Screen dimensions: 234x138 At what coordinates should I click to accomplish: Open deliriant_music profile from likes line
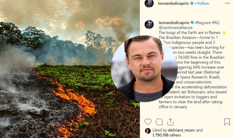point(182,130)
